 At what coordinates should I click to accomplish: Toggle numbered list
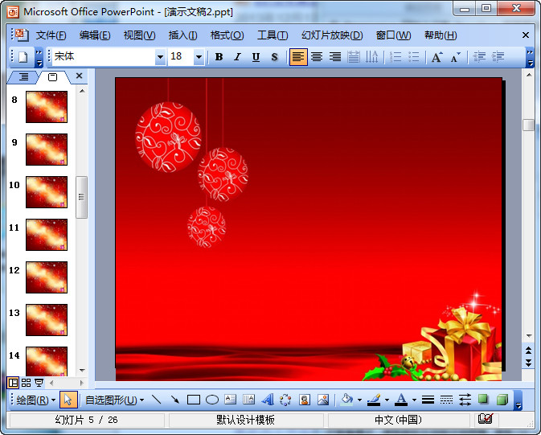395,57
